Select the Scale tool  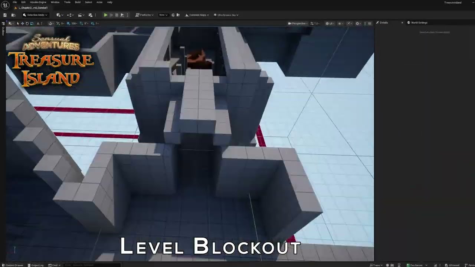32,23
